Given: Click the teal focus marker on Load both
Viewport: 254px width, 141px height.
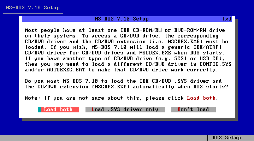Looking at the screenshot, I should (x=39, y=110).
